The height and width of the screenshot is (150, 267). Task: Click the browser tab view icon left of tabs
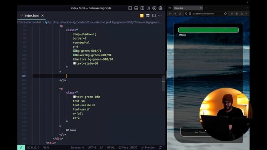pos(170,8)
